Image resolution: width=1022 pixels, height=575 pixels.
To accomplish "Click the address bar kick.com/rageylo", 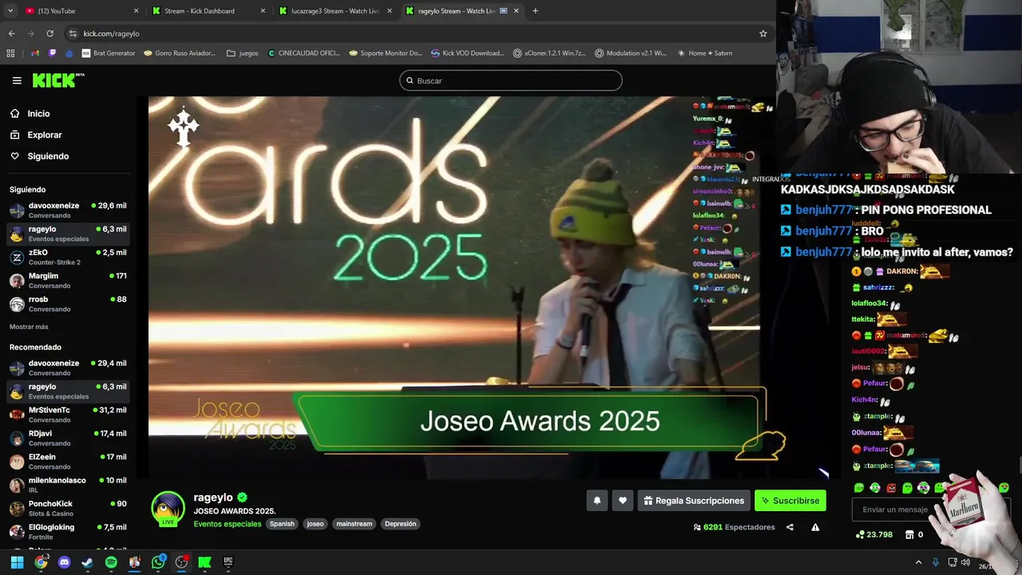I will pyautogui.click(x=111, y=34).
